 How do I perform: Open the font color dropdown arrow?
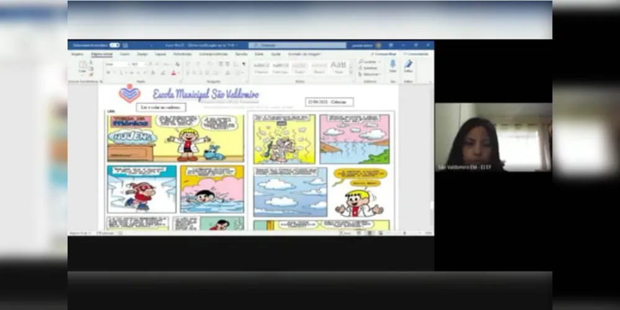pos(179,73)
